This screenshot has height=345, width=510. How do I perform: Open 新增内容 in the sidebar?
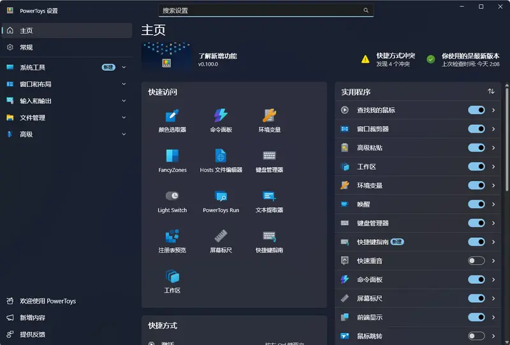click(67, 318)
